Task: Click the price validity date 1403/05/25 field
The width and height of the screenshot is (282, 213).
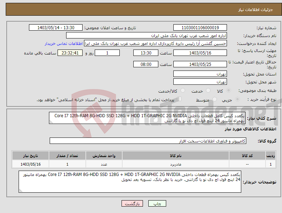Action: (200, 64)
